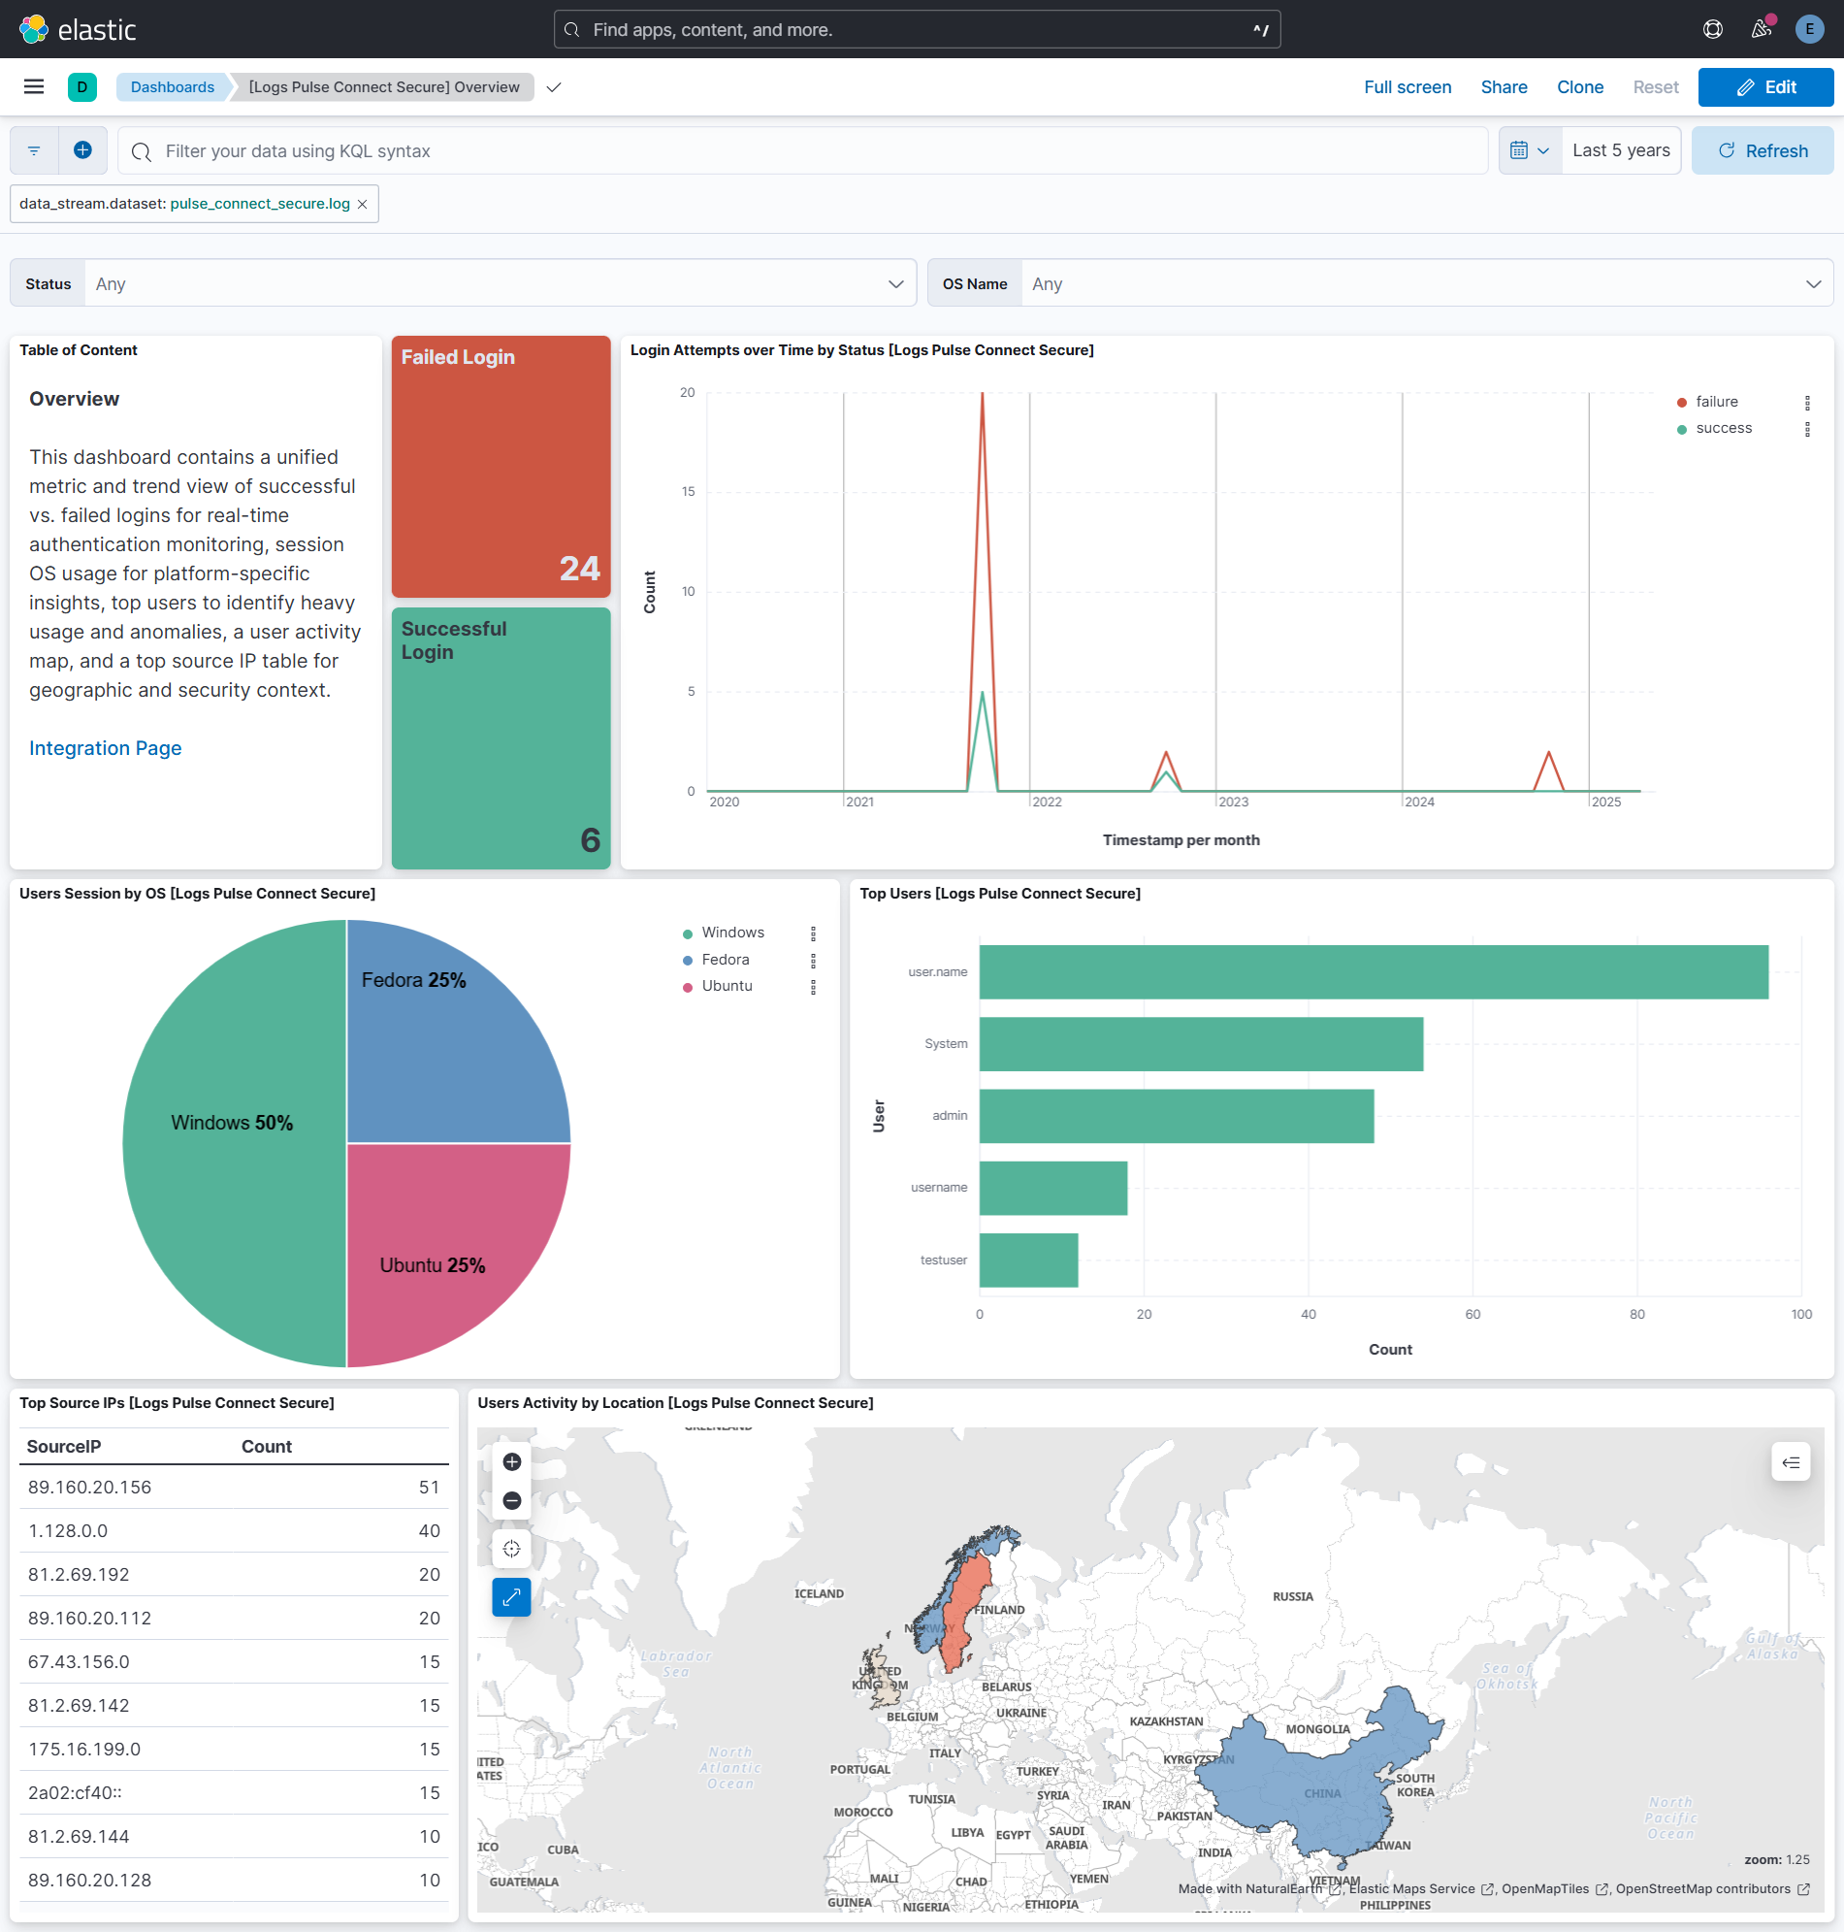Click the Edit button

click(1764, 86)
